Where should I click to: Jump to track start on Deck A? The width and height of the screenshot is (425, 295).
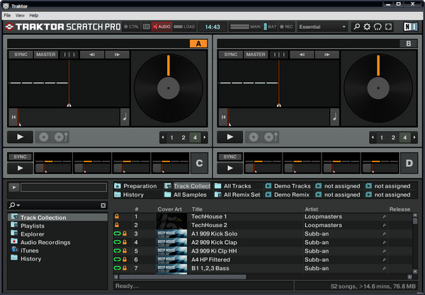tap(13, 117)
